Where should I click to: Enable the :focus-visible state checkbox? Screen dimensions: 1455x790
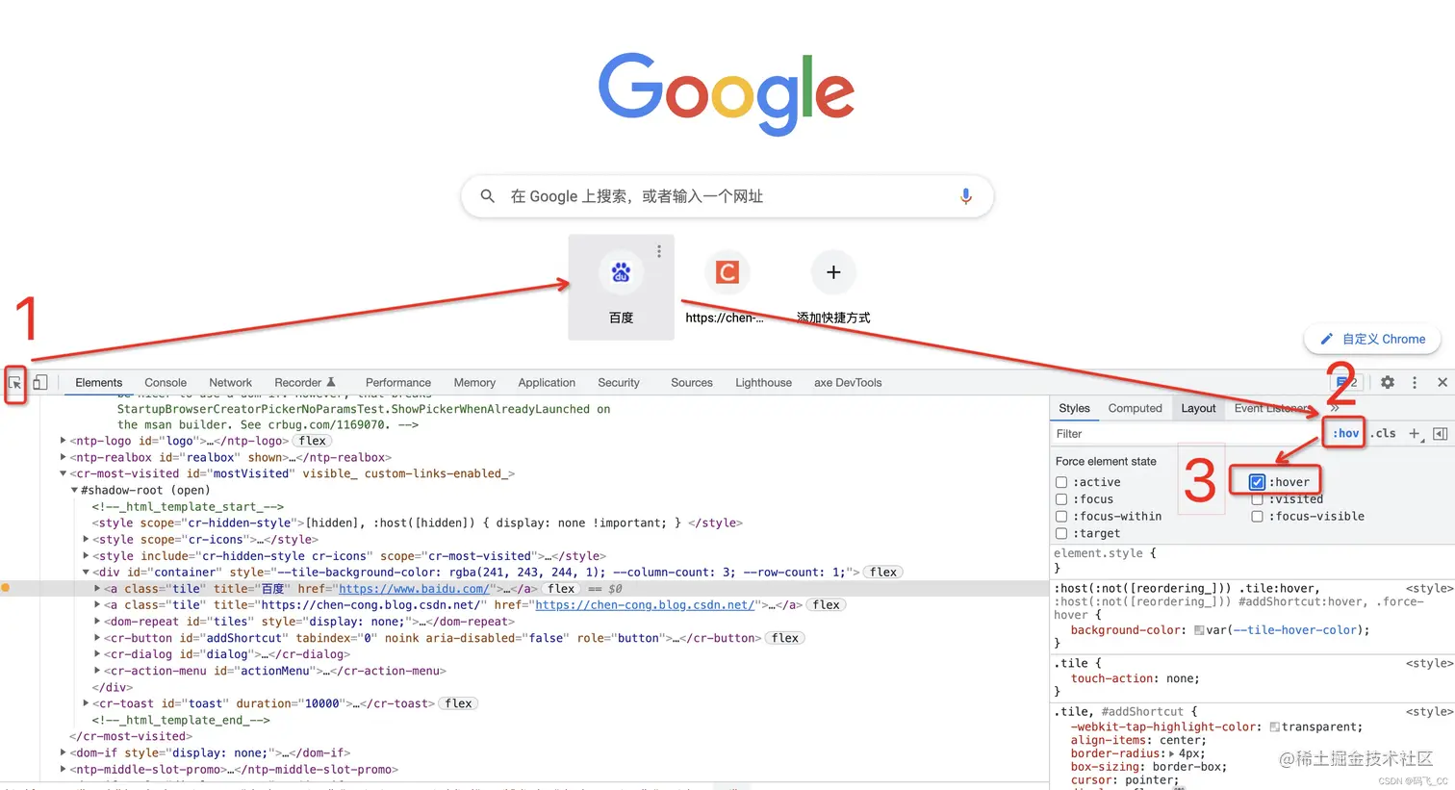1257,517
